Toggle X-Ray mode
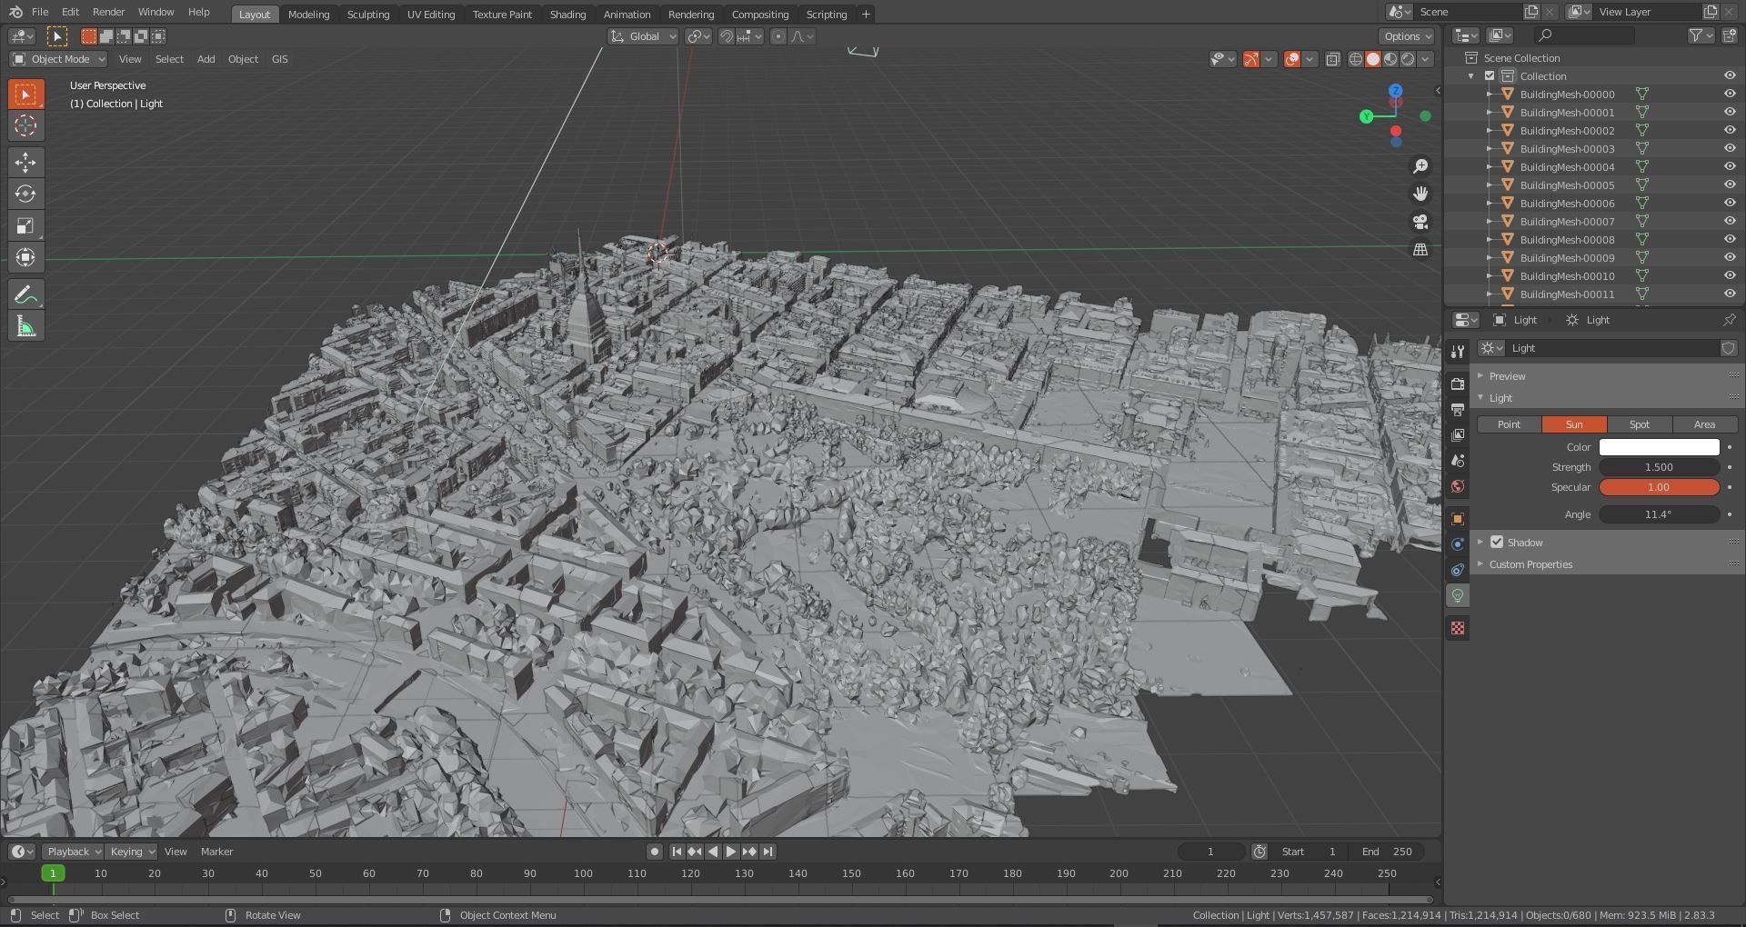The width and height of the screenshot is (1746, 927). point(1332,59)
